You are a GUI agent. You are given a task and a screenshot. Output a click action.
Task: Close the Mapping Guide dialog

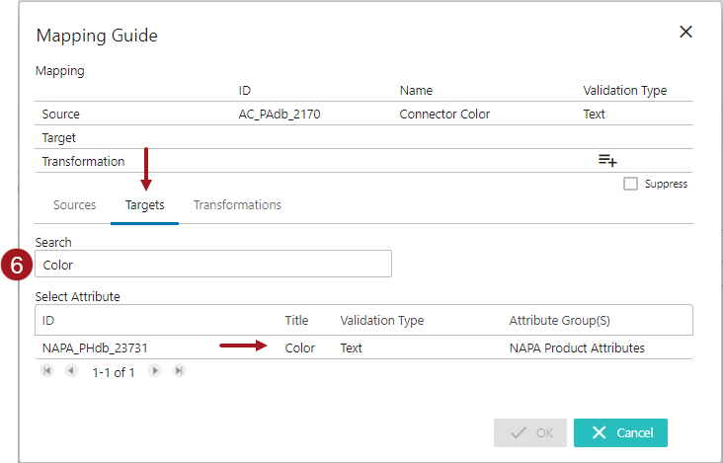point(685,33)
